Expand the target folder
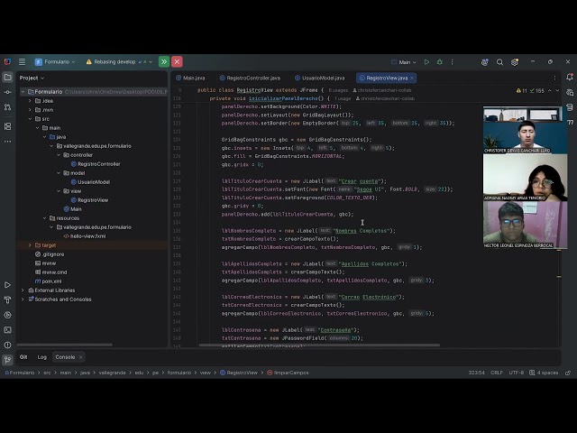Viewport: 577px width, 433px height. [x=30, y=245]
